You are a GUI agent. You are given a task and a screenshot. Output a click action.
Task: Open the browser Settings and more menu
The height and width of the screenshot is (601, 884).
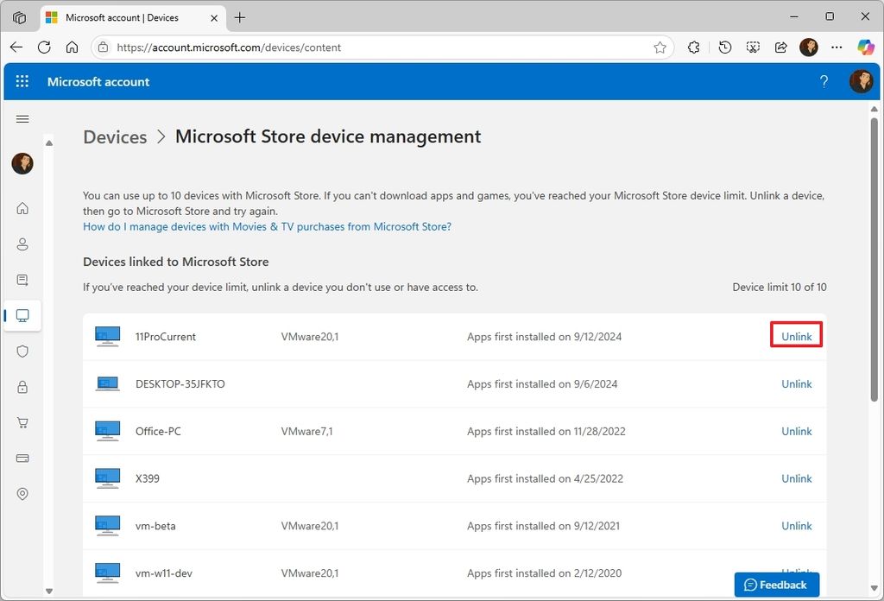pos(837,47)
